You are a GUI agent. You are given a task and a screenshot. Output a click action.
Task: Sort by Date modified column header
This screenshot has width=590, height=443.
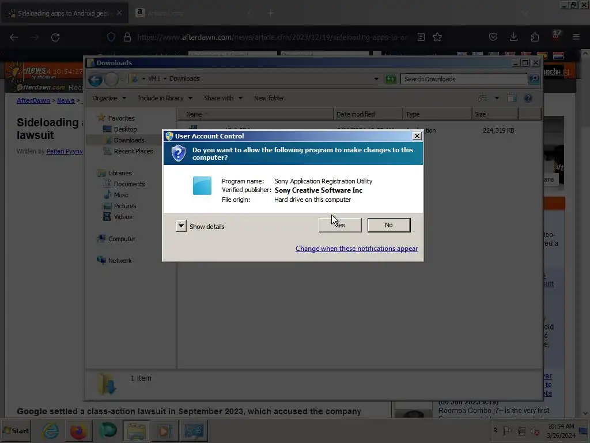368,114
